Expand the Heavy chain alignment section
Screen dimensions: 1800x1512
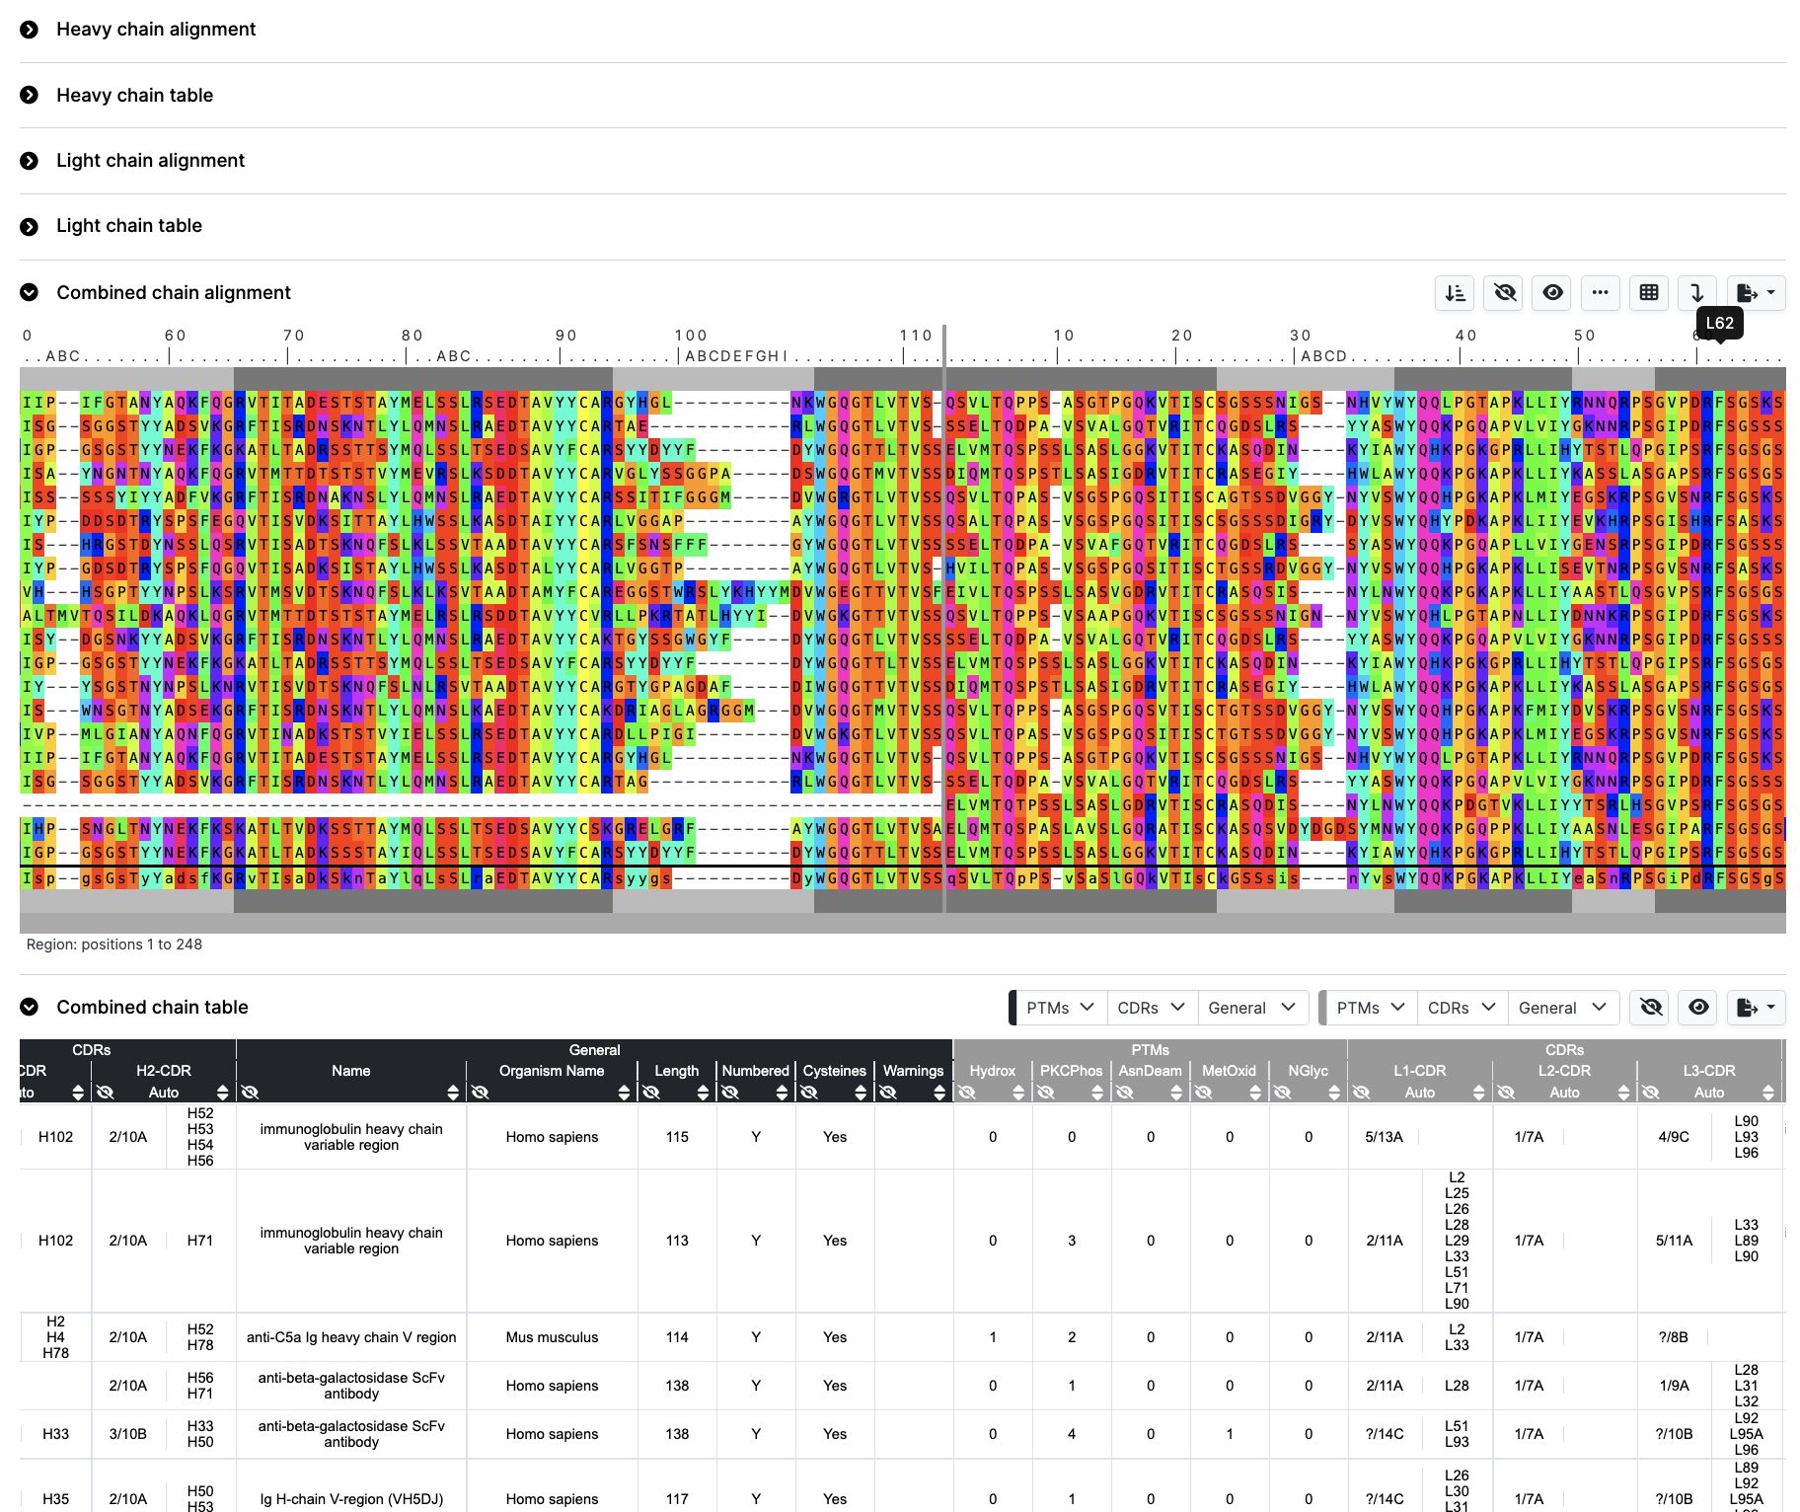(x=30, y=30)
